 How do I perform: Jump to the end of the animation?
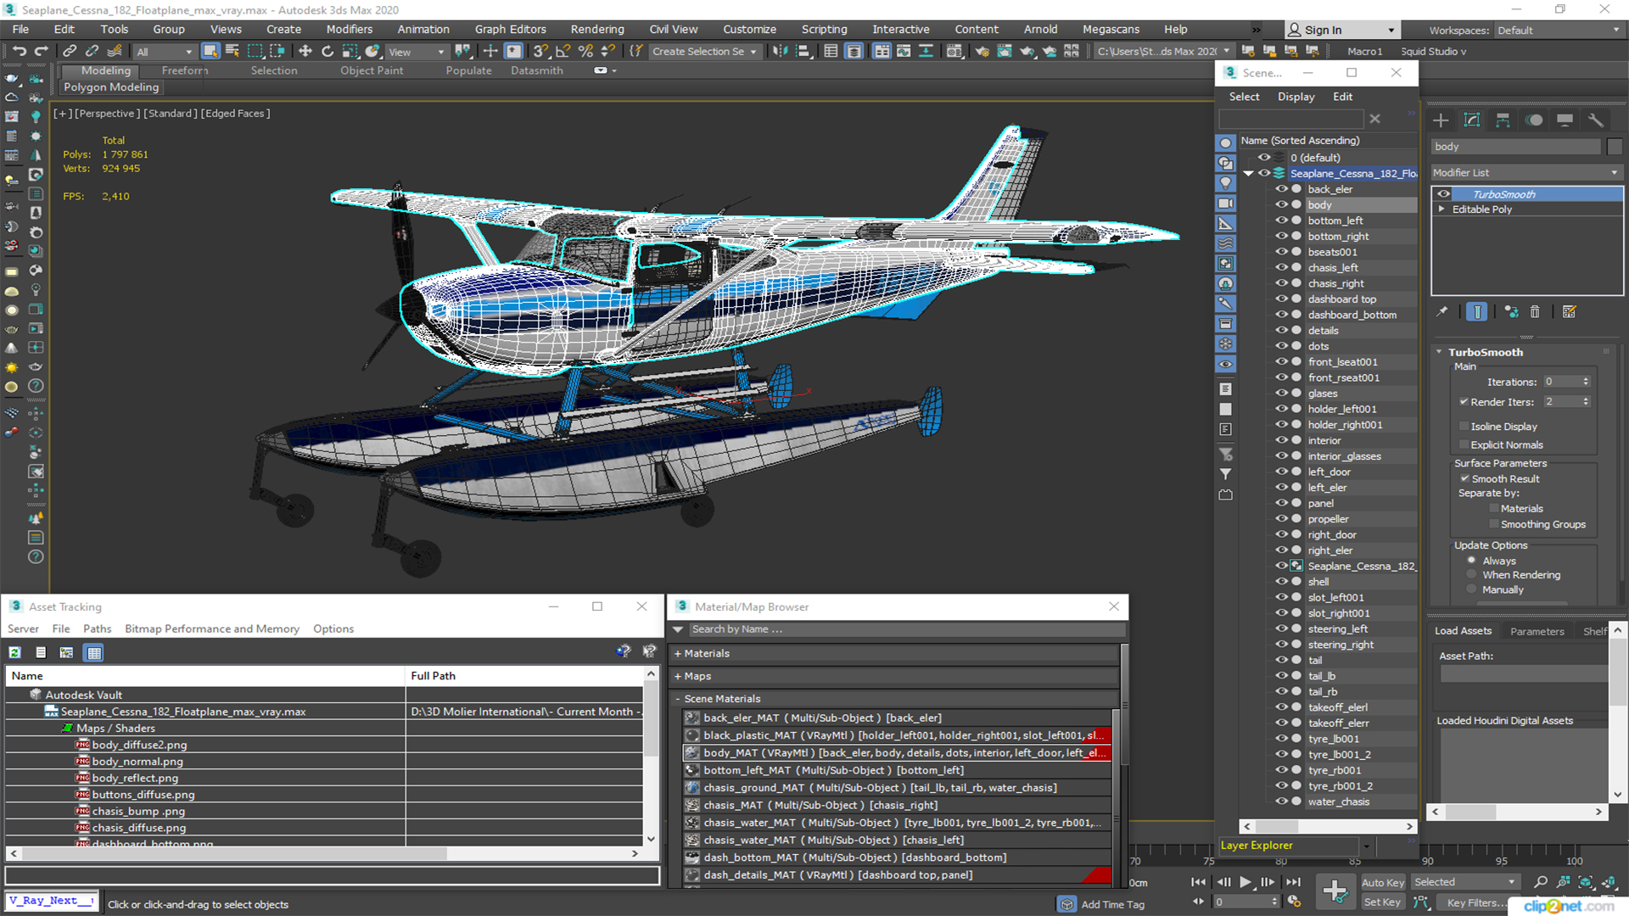(x=1292, y=883)
